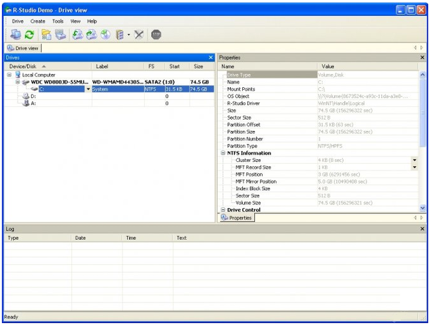Close the Drives panel
This screenshot has width=432, height=325.
click(x=211, y=57)
